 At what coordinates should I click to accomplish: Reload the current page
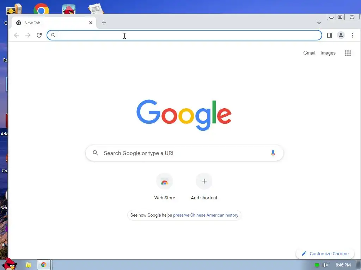[39, 35]
